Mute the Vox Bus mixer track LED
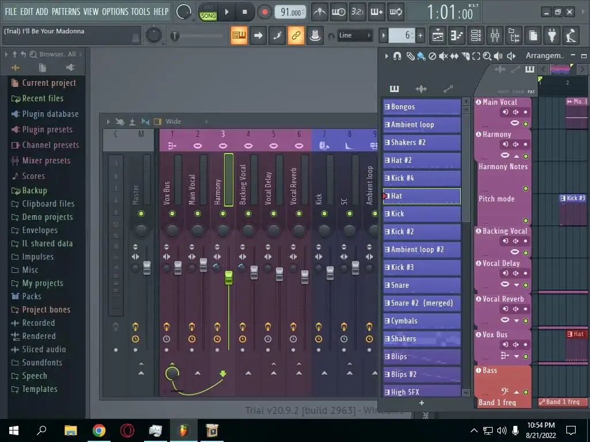Image resolution: width=590 pixels, height=442 pixels. [172, 214]
